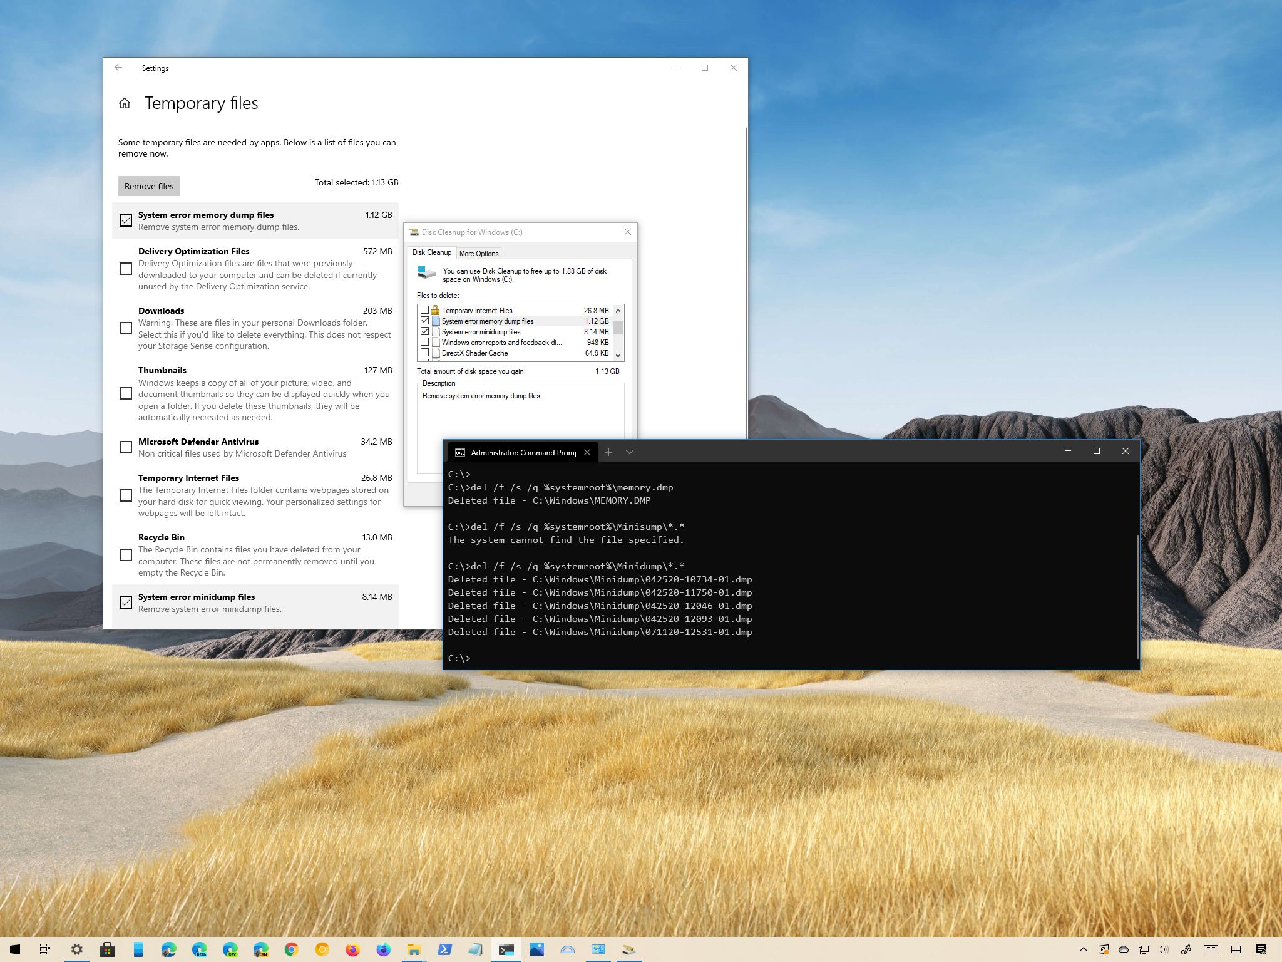The height and width of the screenshot is (962, 1282).
Task: Scroll down the Disk Cleanup files list
Action: (620, 356)
